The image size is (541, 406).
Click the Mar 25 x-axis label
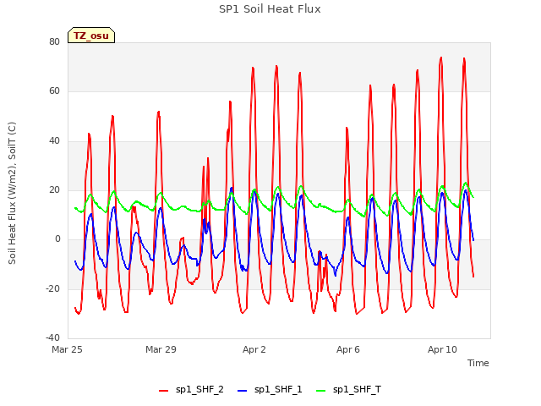pos(67,349)
